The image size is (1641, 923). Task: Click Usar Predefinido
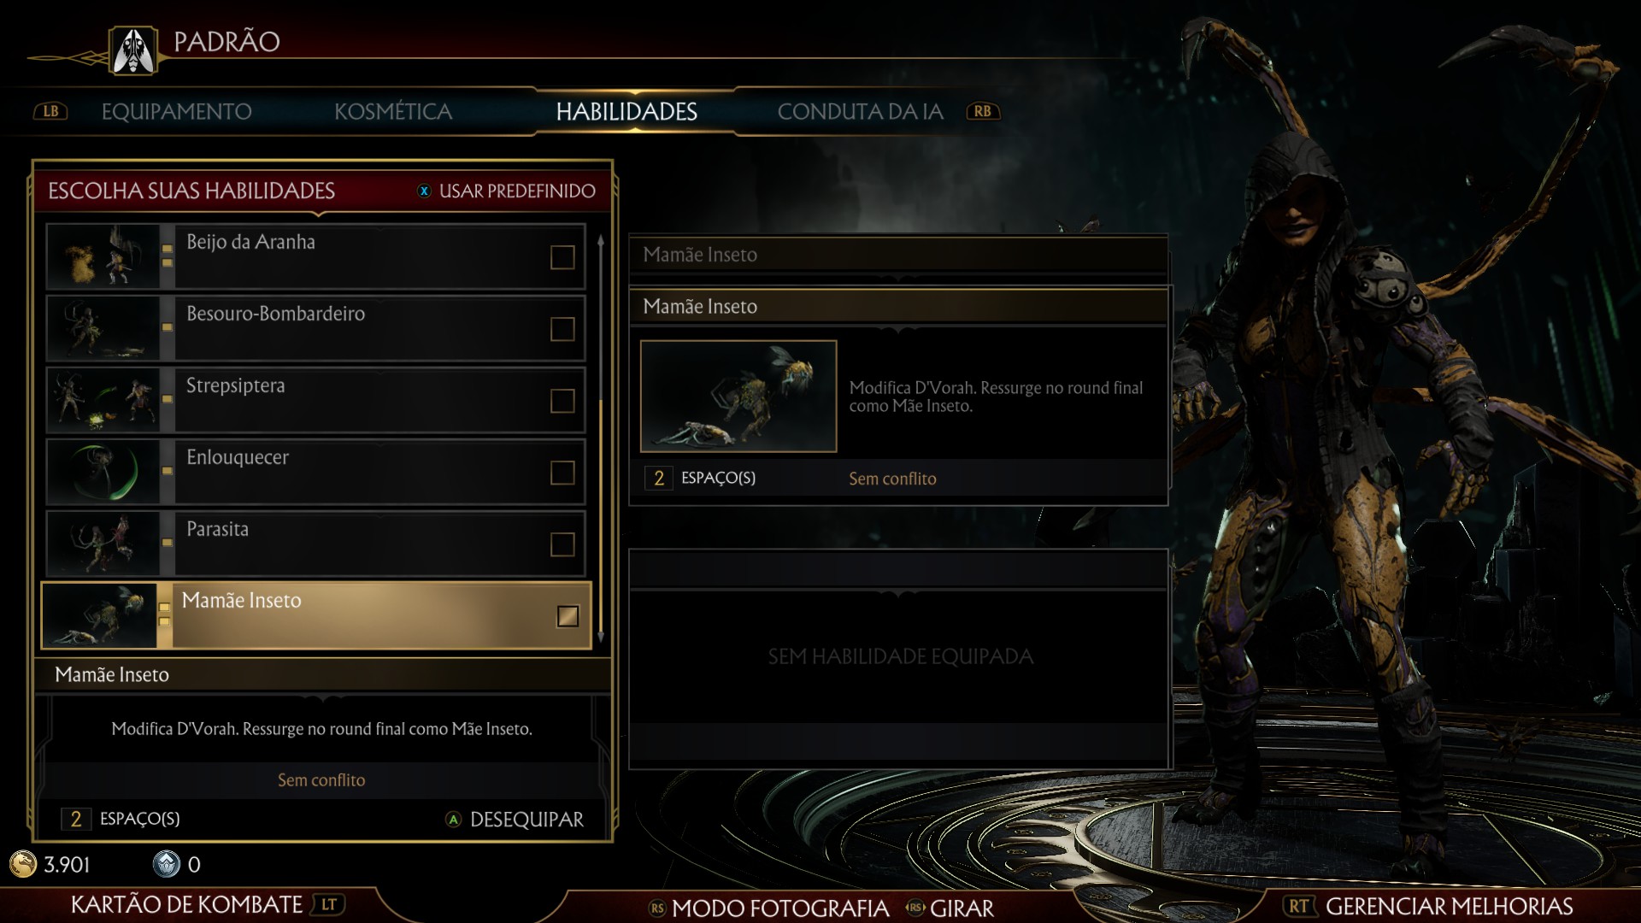(x=517, y=191)
